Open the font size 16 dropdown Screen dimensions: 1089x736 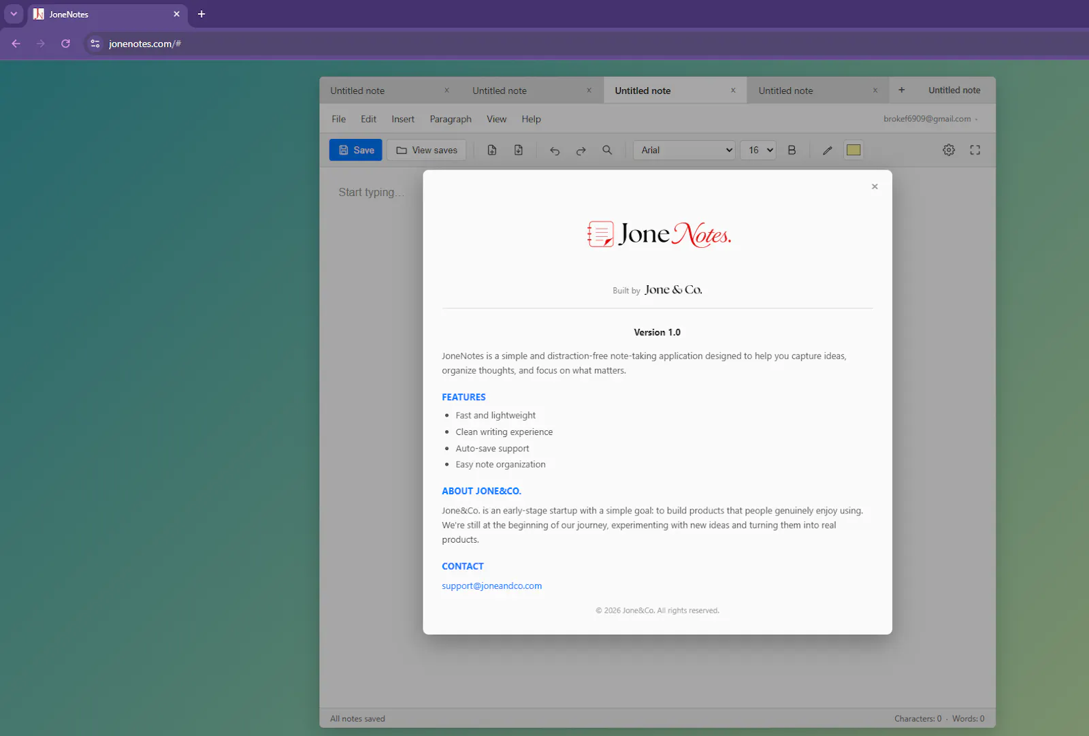(758, 150)
